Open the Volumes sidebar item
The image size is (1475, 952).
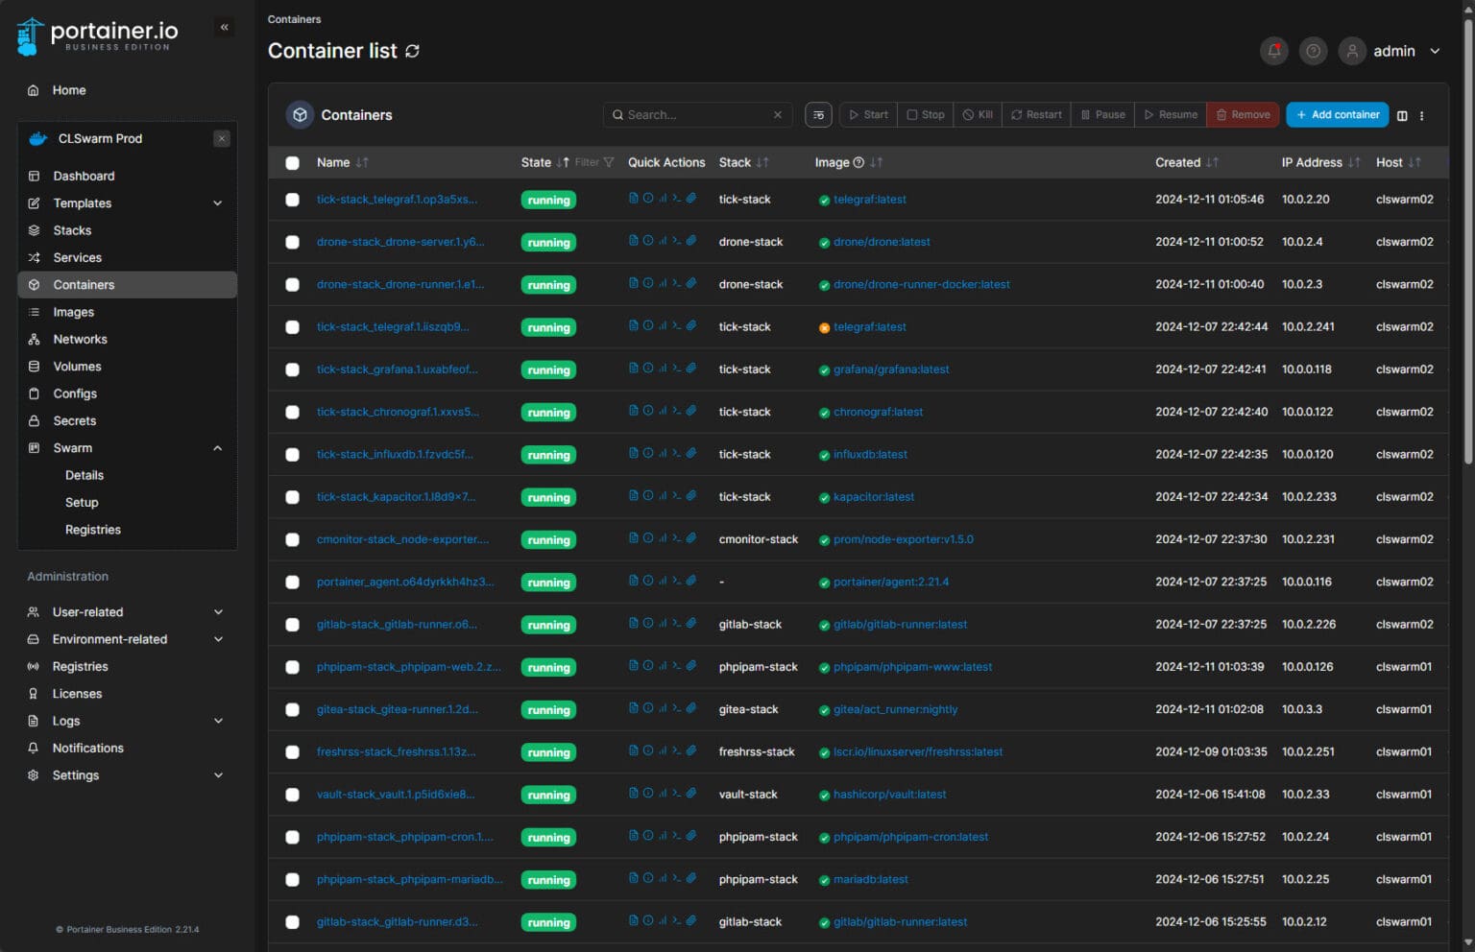tap(77, 367)
